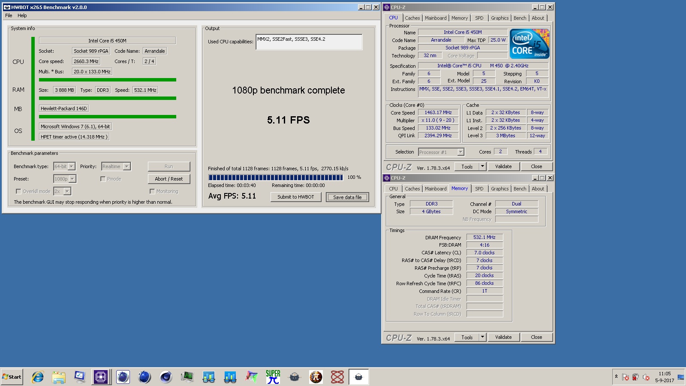Open the purple CPU-Z chip taskbar icon
The image size is (686, 386).
[101, 377]
